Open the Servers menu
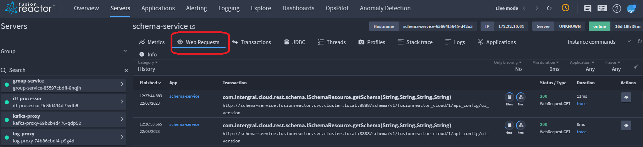The height and width of the screenshot is (147, 643). point(120,8)
